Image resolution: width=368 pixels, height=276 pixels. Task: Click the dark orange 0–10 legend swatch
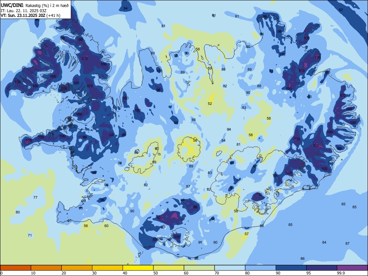point(15,268)
